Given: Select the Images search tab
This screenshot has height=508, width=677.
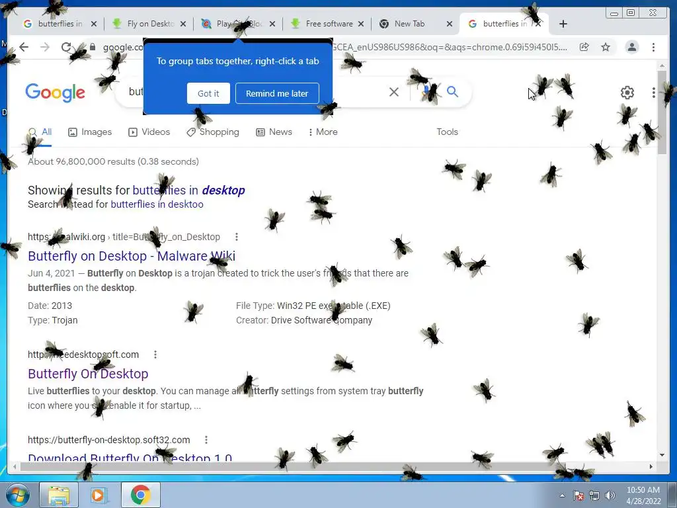Looking at the screenshot, I should pyautogui.click(x=90, y=132).
